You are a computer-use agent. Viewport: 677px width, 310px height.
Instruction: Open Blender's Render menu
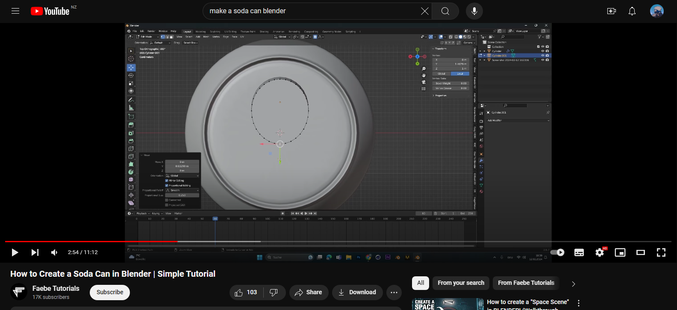tap(151, 31)
